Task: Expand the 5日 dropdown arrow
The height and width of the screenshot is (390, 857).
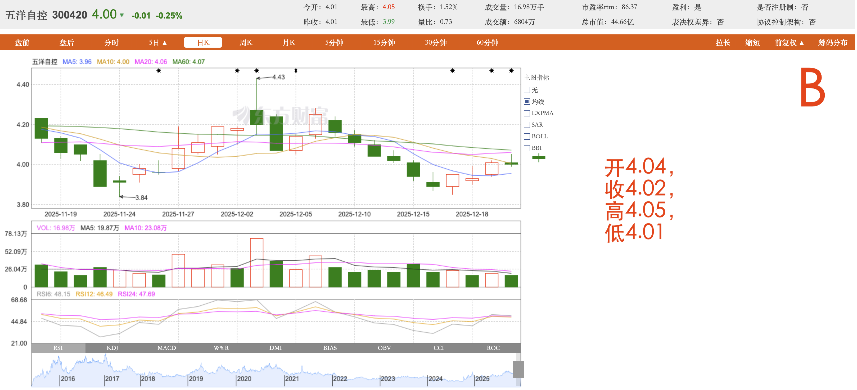Action: [164, 43]
